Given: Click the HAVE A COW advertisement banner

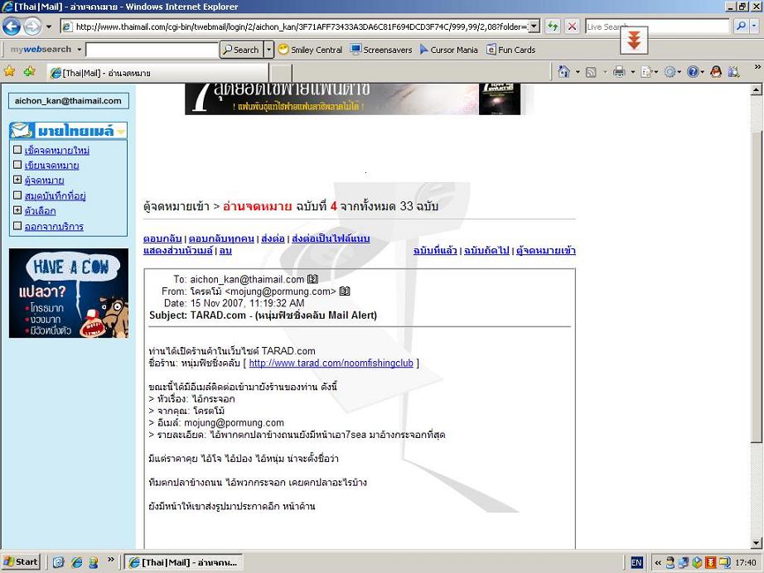Looking at the screenshot, I should (69, 293).
